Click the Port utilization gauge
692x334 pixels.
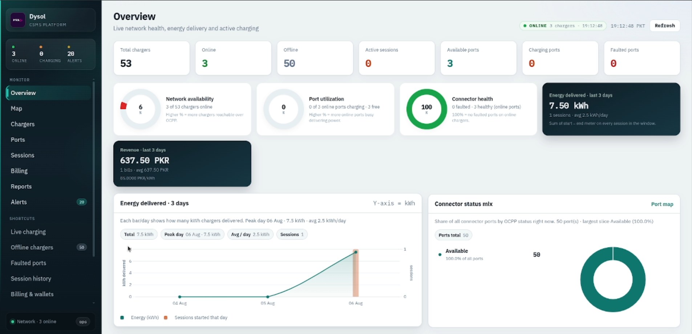[283, 109]
